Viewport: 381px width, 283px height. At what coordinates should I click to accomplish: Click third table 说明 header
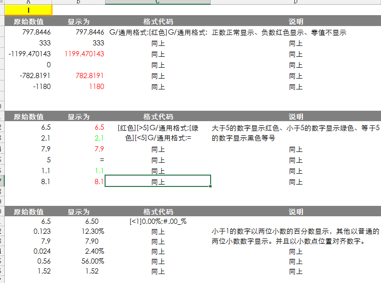pos(296,212)
